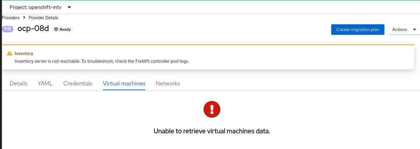Expand the Actions dropdown menu

[404, 29]
